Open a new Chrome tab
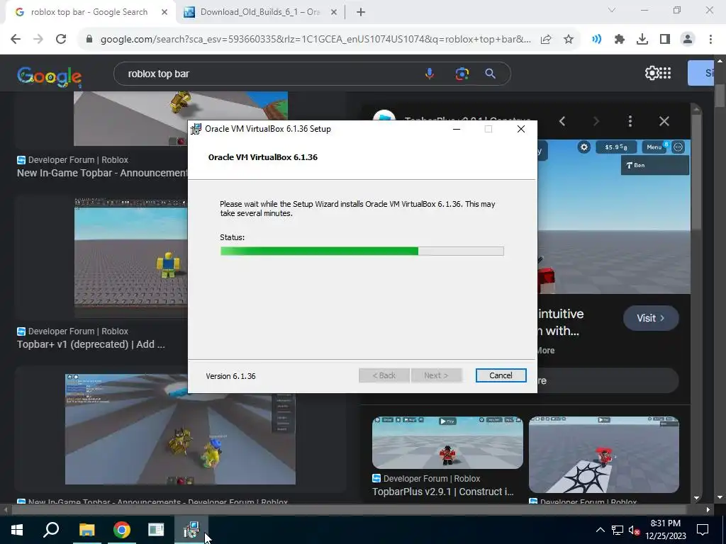This screenshot has height=544, width=726. click(361, 12)
